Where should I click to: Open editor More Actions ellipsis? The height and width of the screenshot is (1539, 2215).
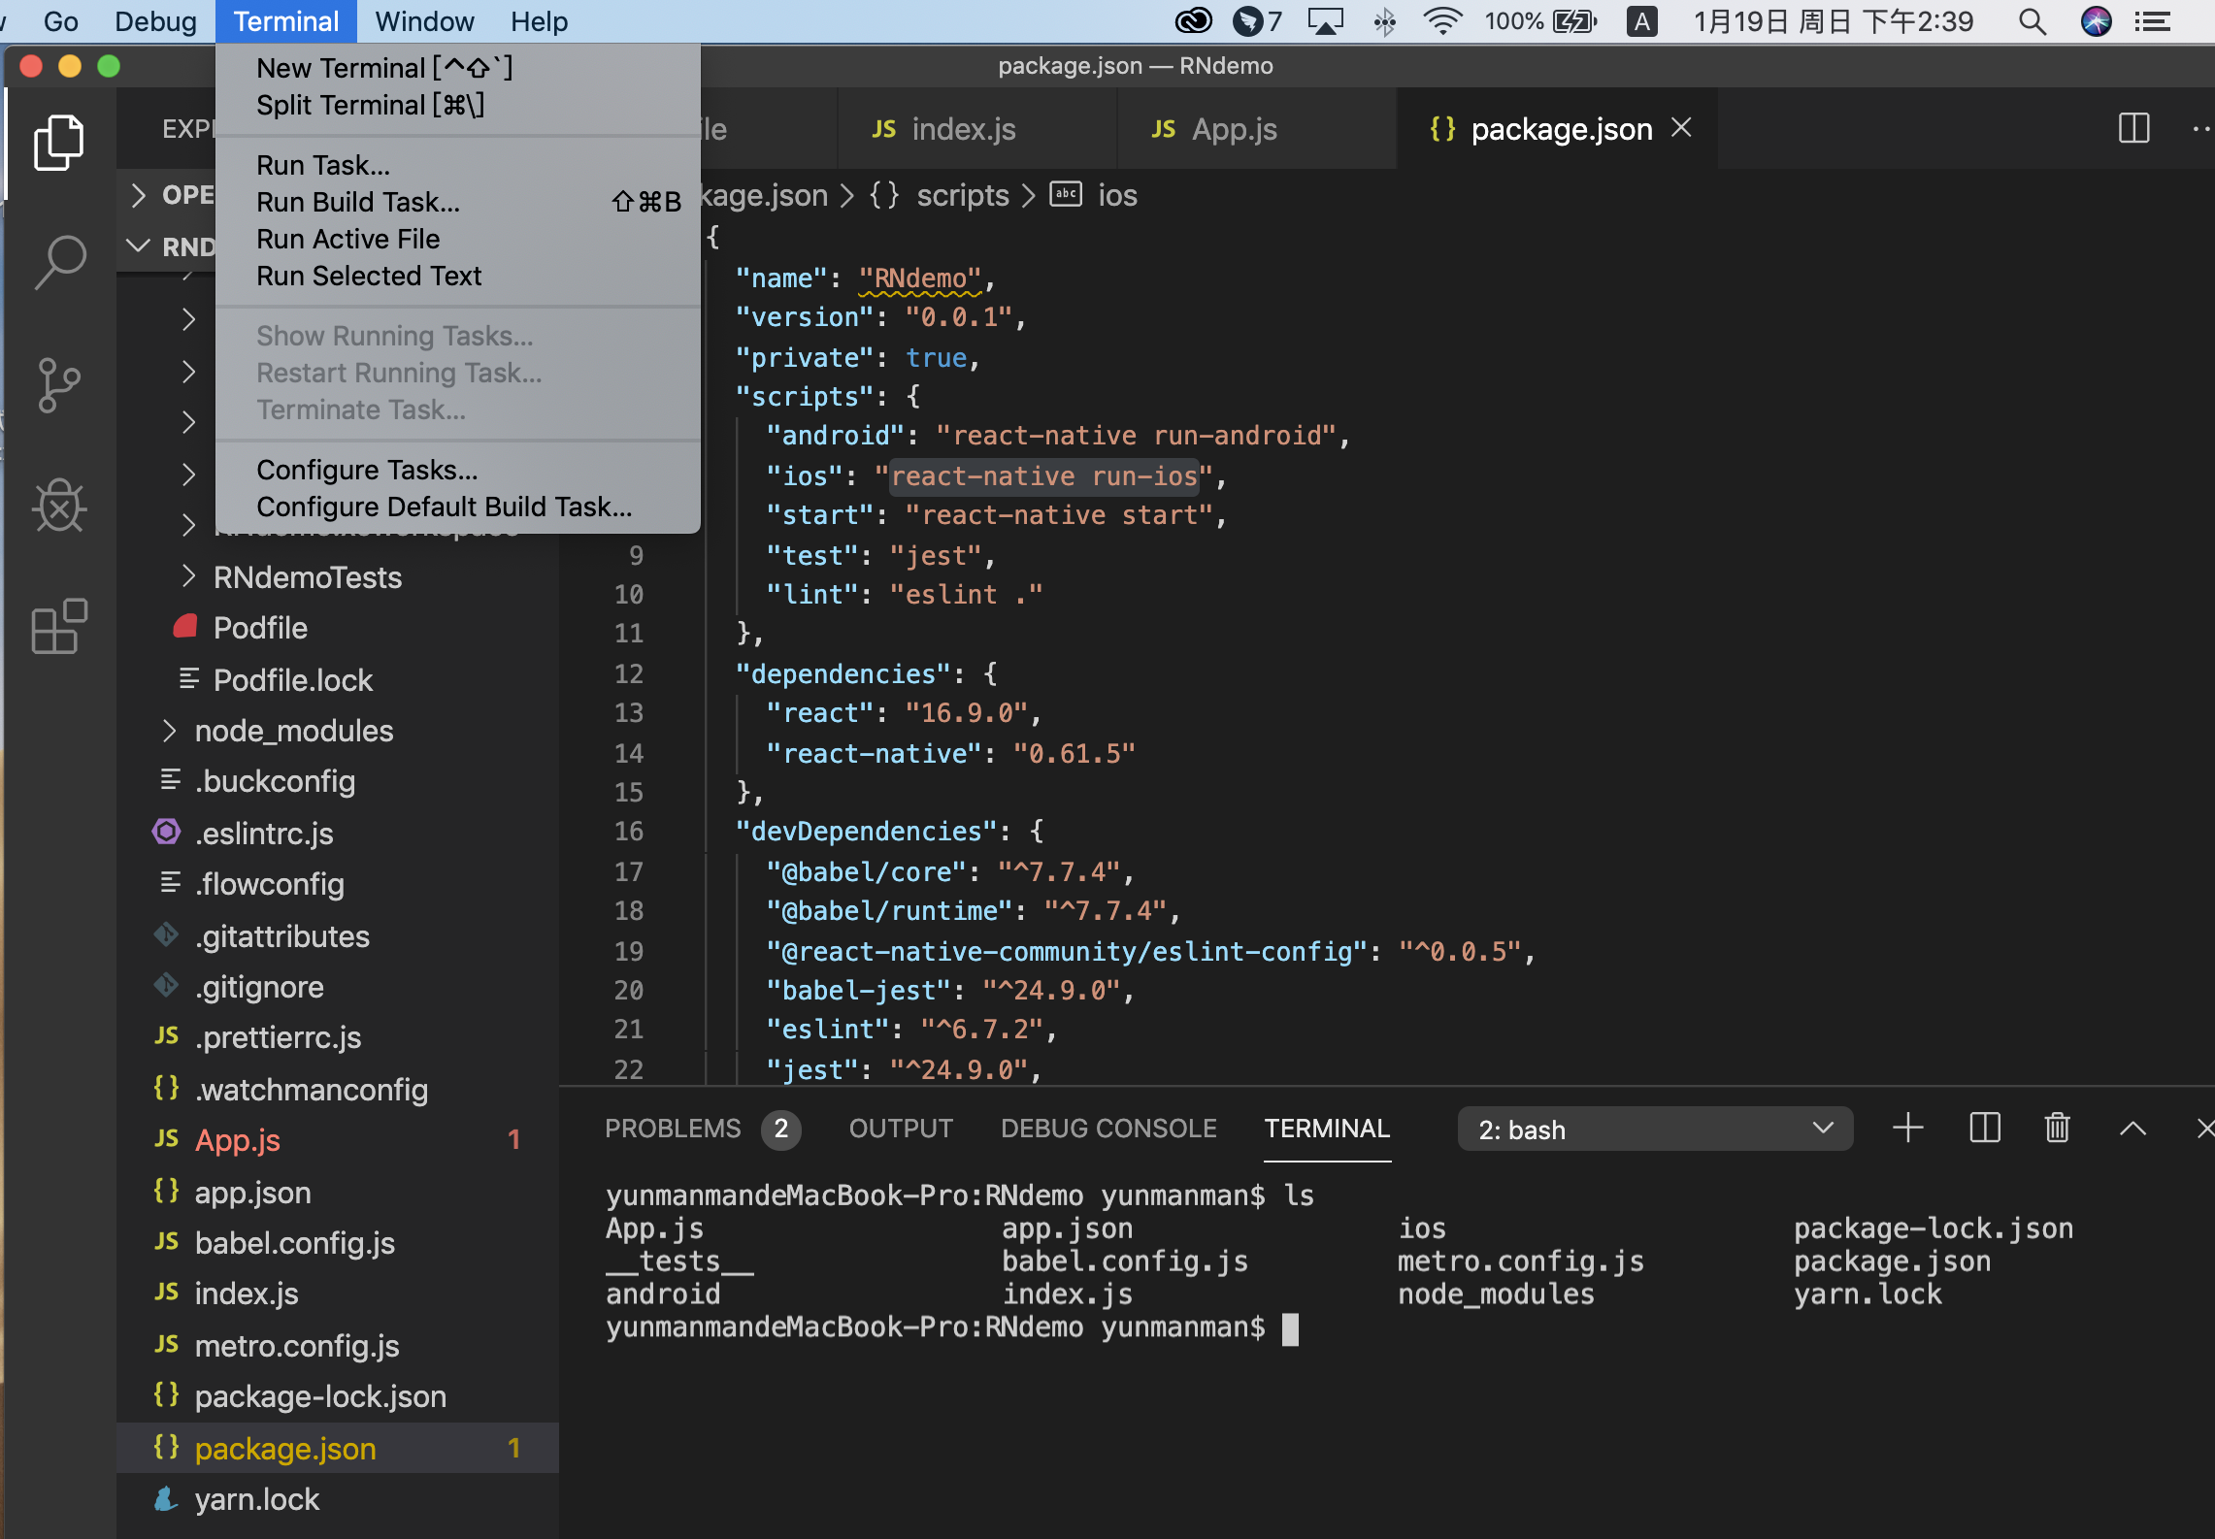click(2200, 128)
